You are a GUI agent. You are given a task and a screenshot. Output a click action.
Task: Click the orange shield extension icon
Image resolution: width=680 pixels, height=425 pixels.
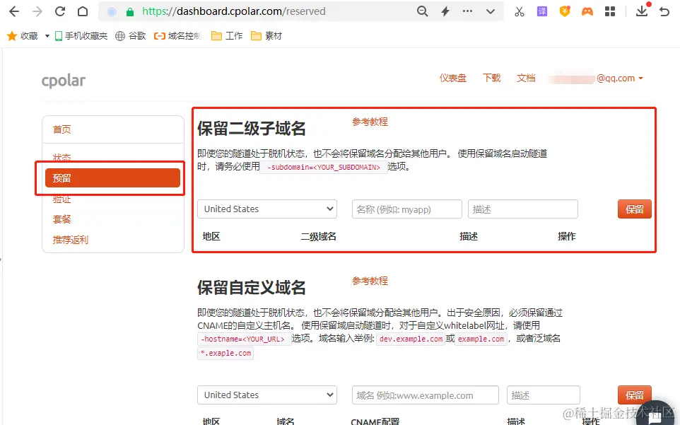[565, 11]
